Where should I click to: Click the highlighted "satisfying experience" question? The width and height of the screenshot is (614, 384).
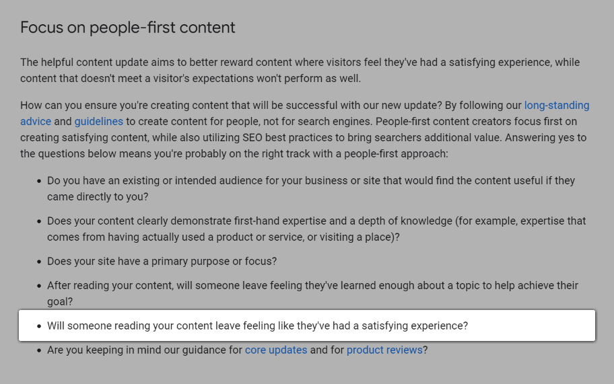[257, 326]
